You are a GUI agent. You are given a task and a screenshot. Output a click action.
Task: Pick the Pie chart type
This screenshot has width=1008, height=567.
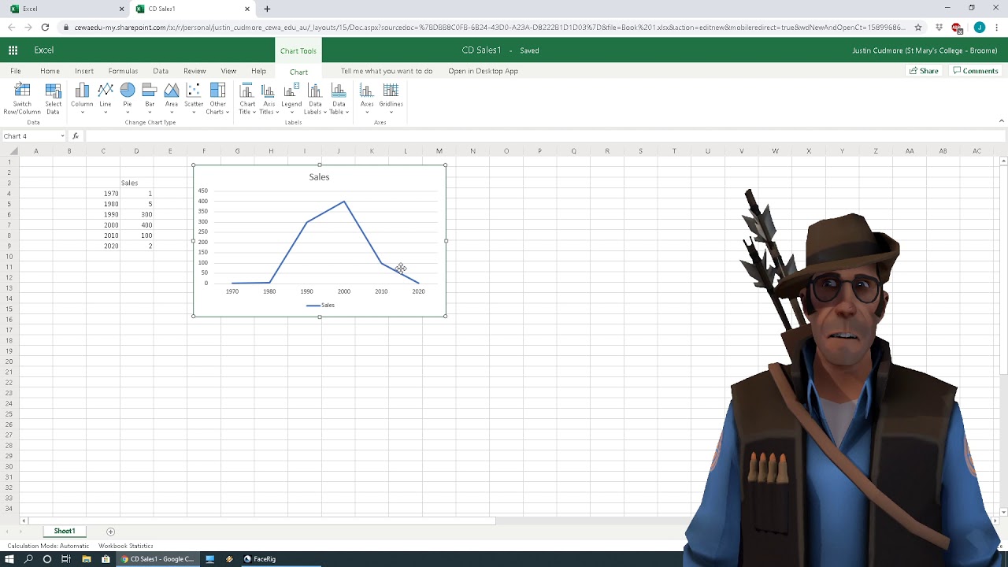click(x=128, y=99)
